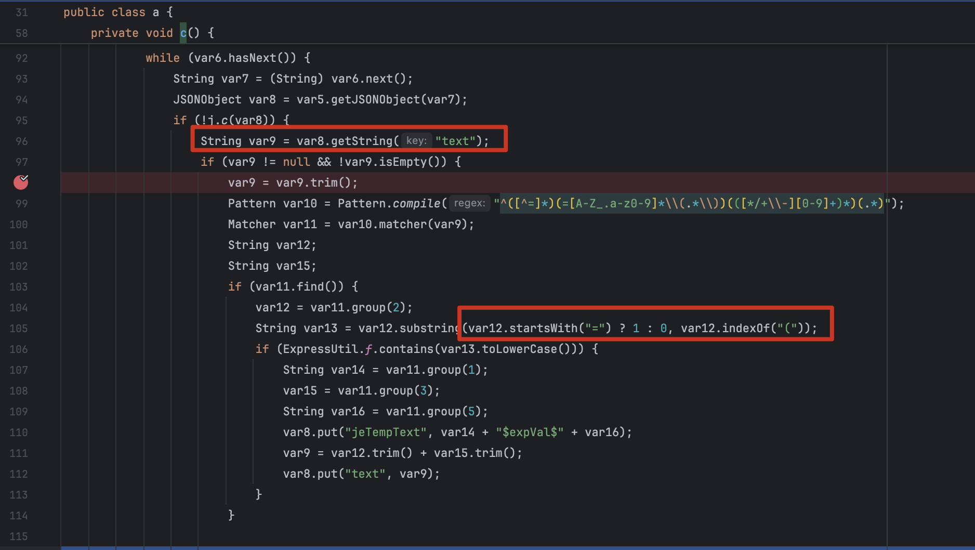Viewport: 975px width, 550px height.
Task: Click 'var6.next()' on line 93
Action: tap(368, 78)
